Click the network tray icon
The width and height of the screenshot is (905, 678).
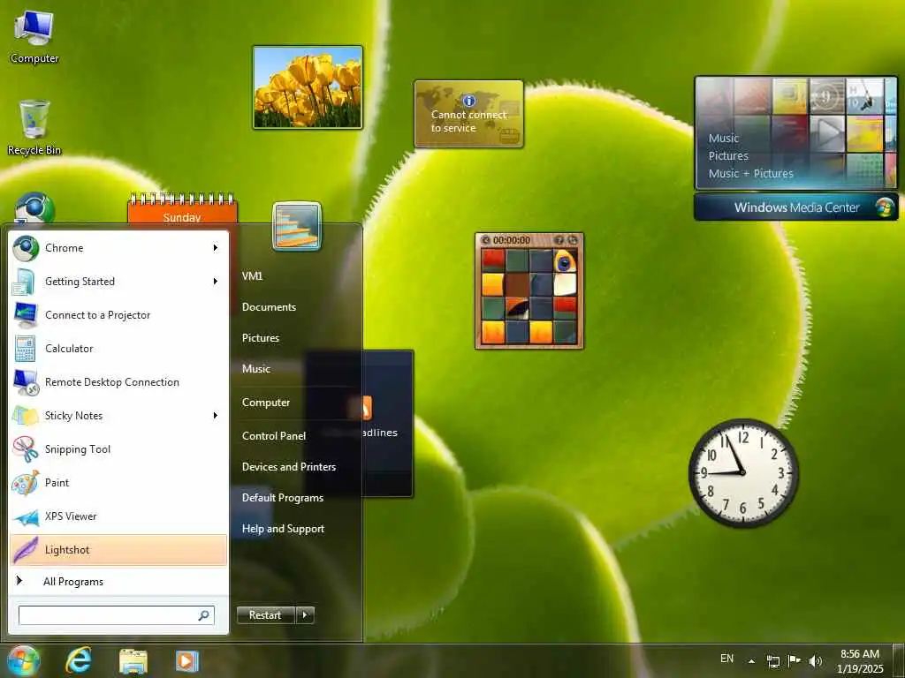(772, 660)
